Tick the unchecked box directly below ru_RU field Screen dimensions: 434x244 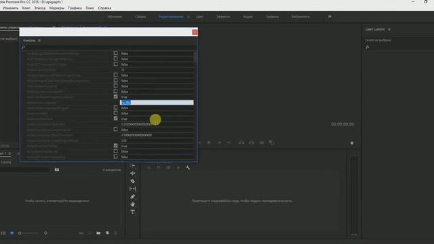coord(116,108)
